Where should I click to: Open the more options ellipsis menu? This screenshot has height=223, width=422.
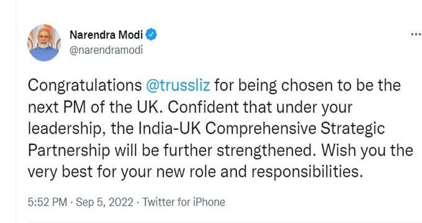[x=416, y=35]
